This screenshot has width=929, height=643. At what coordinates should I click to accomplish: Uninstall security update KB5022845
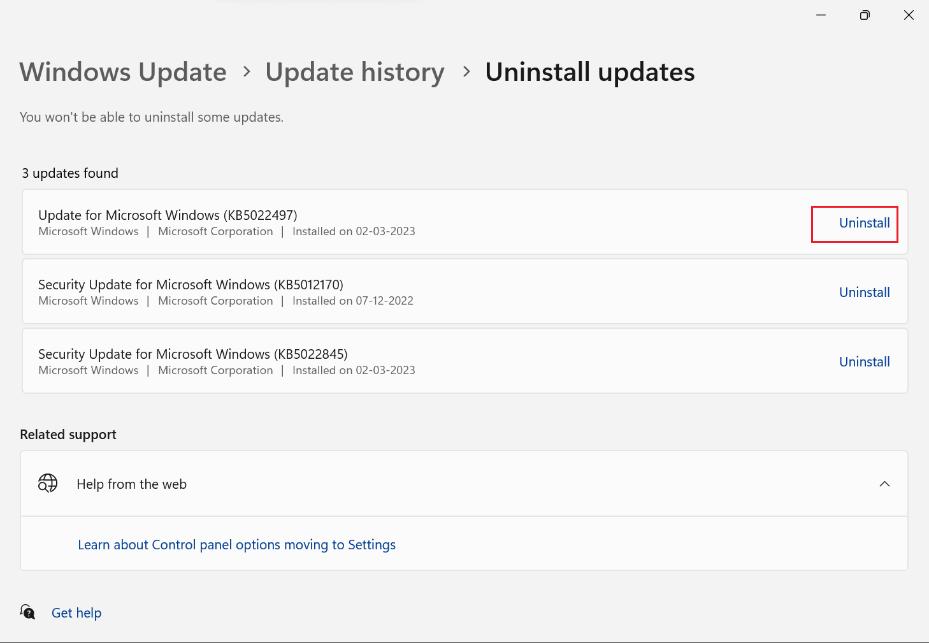click(x=864, y=362)
